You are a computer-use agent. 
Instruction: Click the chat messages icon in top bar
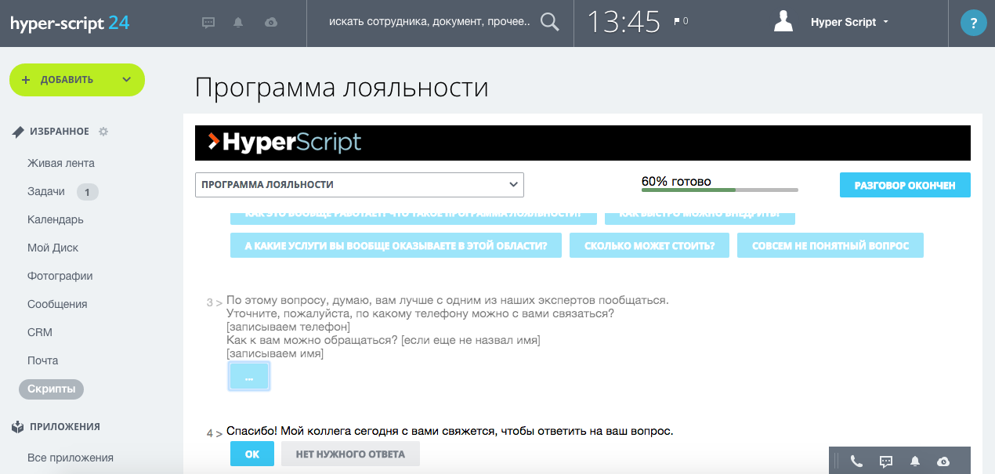[x=208, y=22]
